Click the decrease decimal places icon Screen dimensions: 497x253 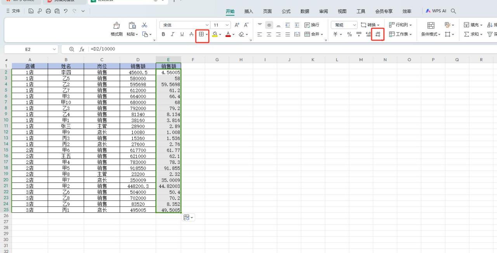pos(378,34)
